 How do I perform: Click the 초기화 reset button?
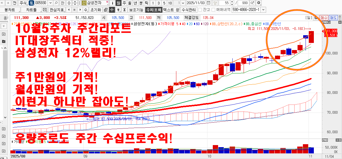(95, 10)
